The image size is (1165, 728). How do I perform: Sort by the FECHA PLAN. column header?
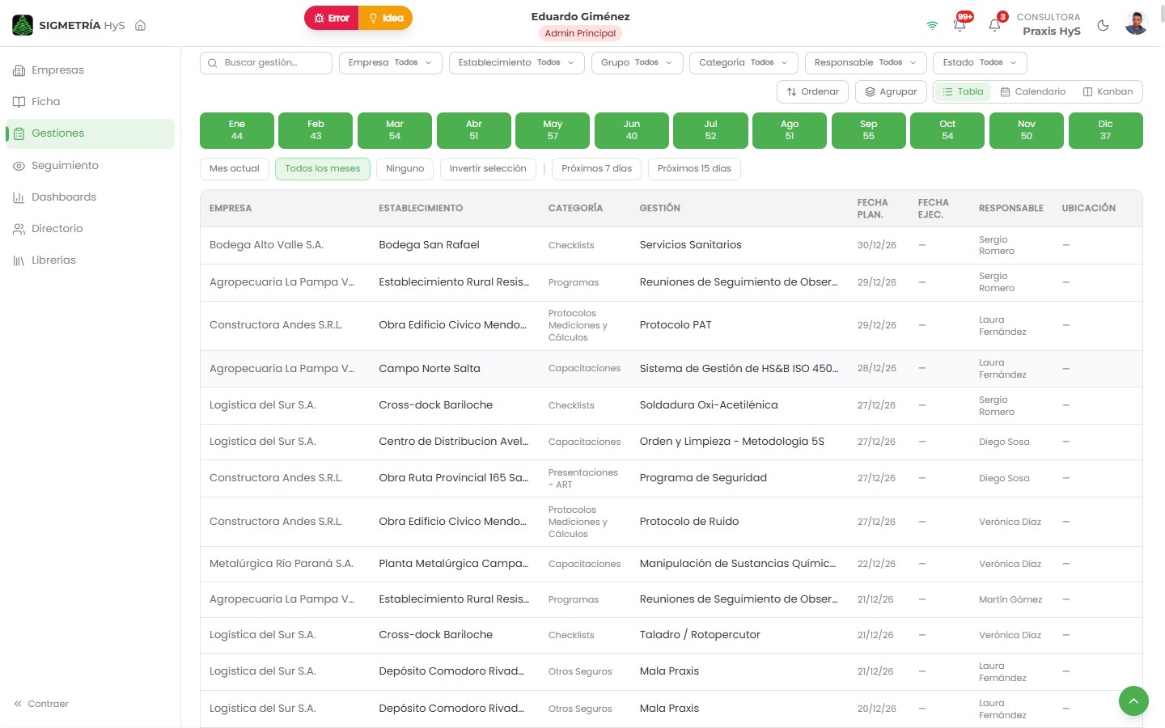pyautogui.click(x=873, y=209)
